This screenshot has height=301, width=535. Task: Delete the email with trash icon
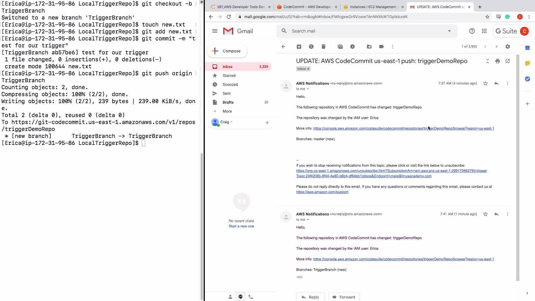(323, 47)
